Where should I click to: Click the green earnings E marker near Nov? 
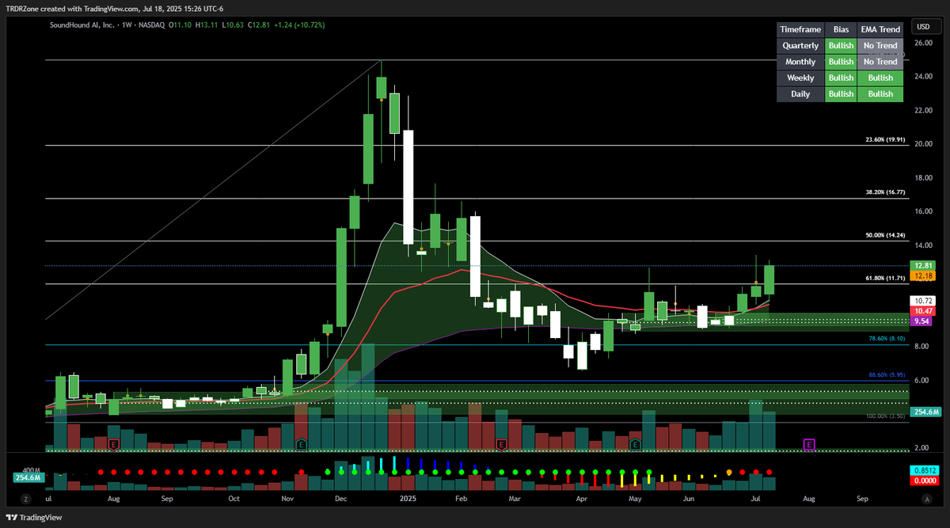302,445
